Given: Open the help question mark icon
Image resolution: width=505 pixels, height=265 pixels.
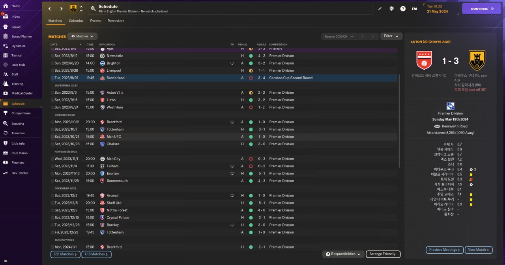Looking at the screenshot, I should [403, 9].
